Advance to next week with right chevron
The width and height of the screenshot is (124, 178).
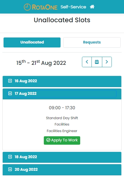[107, 62]
